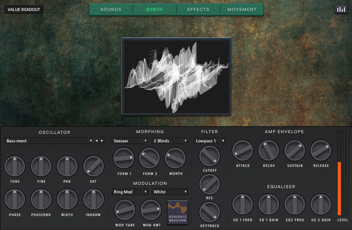The height and width of the screenshot is (230, 352).
Task: Click the Tune oscillator knob
Action: (15, 166)
